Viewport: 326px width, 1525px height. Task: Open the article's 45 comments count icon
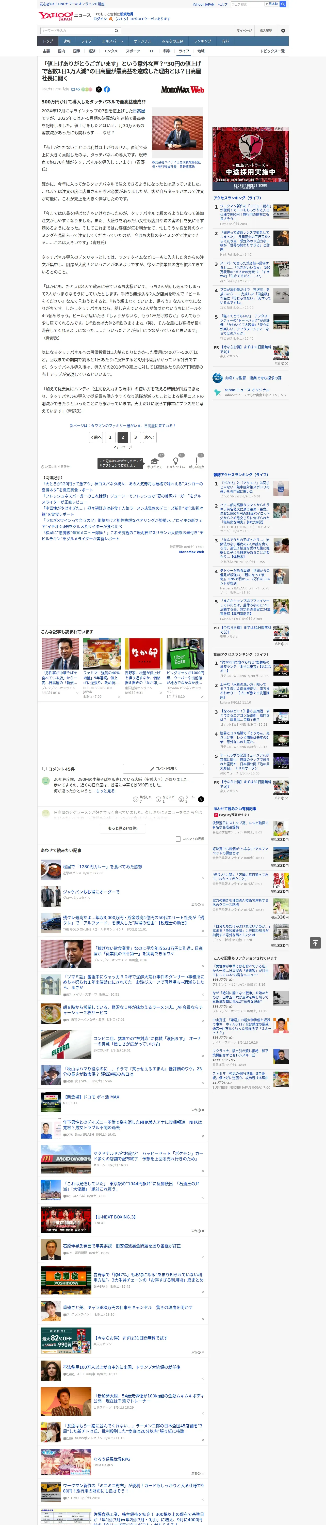coord(75,89)
